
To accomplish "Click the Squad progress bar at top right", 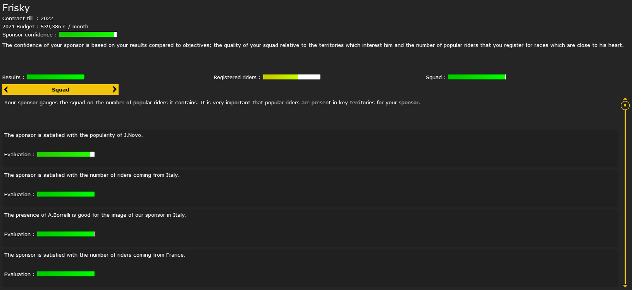I will (477, 77).
